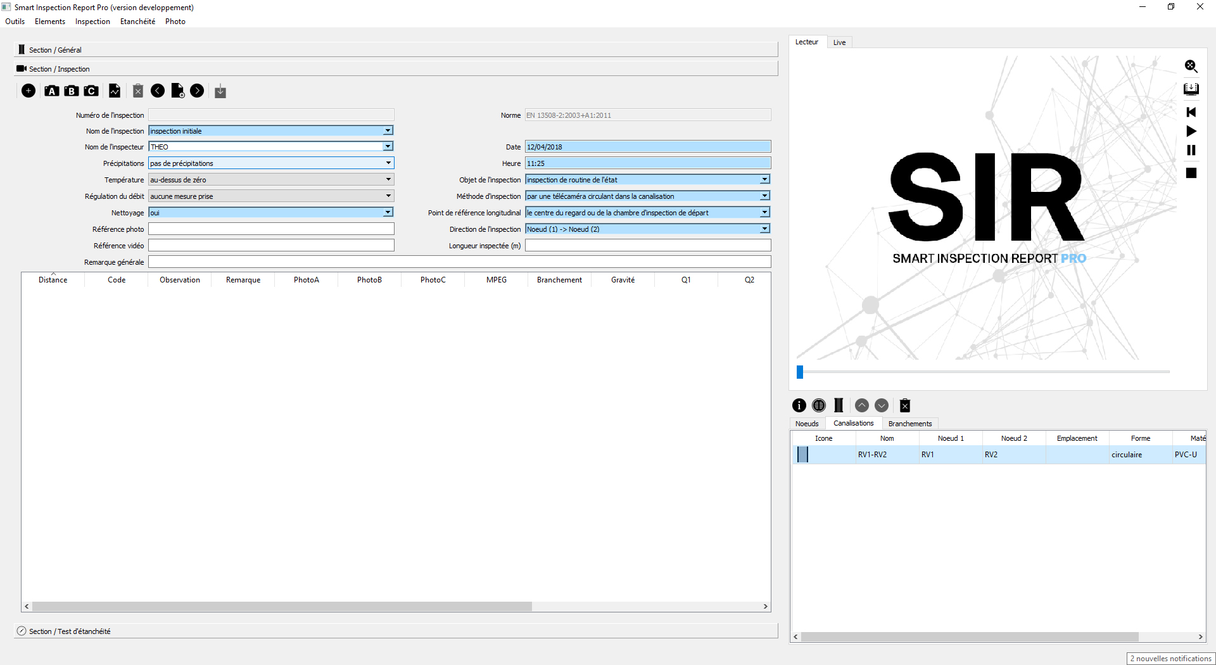The image size is (1216, 665).
Task: Click the Date input field
Action: point(648,147)
